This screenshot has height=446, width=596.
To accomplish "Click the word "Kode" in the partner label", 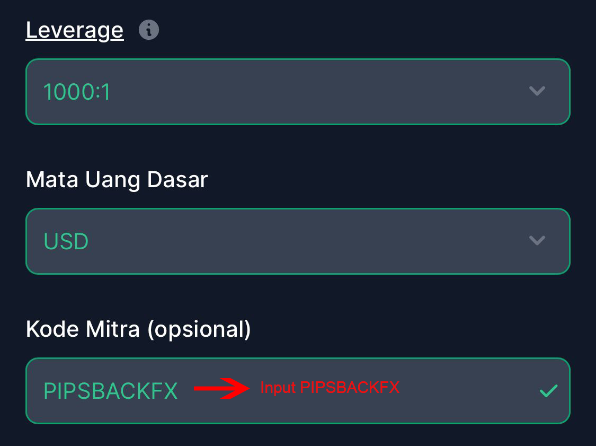I will [x=50, y=329].
